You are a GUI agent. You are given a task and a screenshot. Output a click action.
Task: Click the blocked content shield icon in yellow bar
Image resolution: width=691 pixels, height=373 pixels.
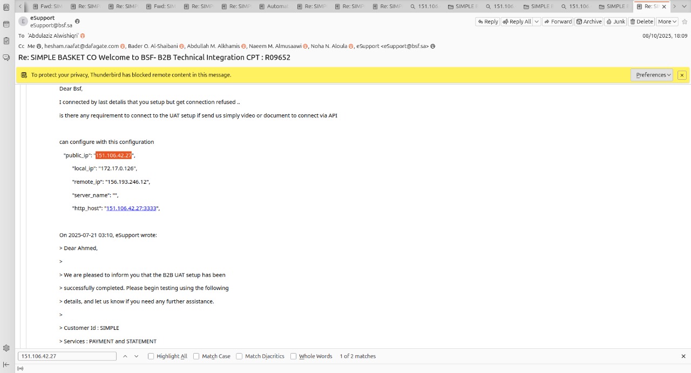click(24, 75)
